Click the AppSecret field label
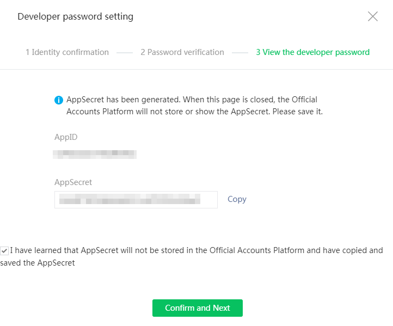 [x=73, y=182]
